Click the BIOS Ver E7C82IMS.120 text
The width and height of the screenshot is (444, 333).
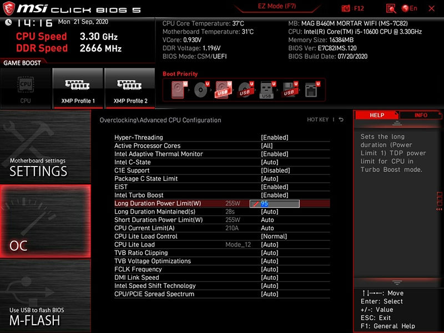(322, 48)
